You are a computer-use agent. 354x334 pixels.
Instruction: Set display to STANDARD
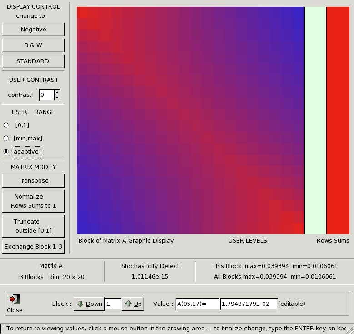pos(33,61)
